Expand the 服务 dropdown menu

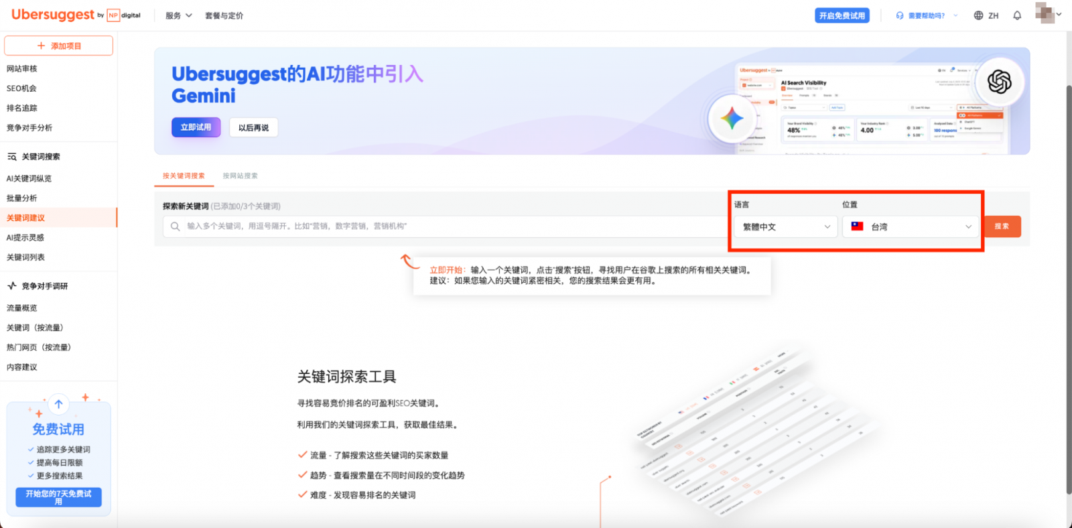(178, 15)
